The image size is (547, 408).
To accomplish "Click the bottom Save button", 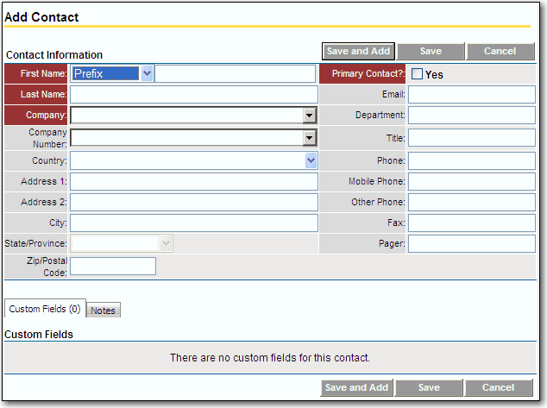I will tap(429, 388).
